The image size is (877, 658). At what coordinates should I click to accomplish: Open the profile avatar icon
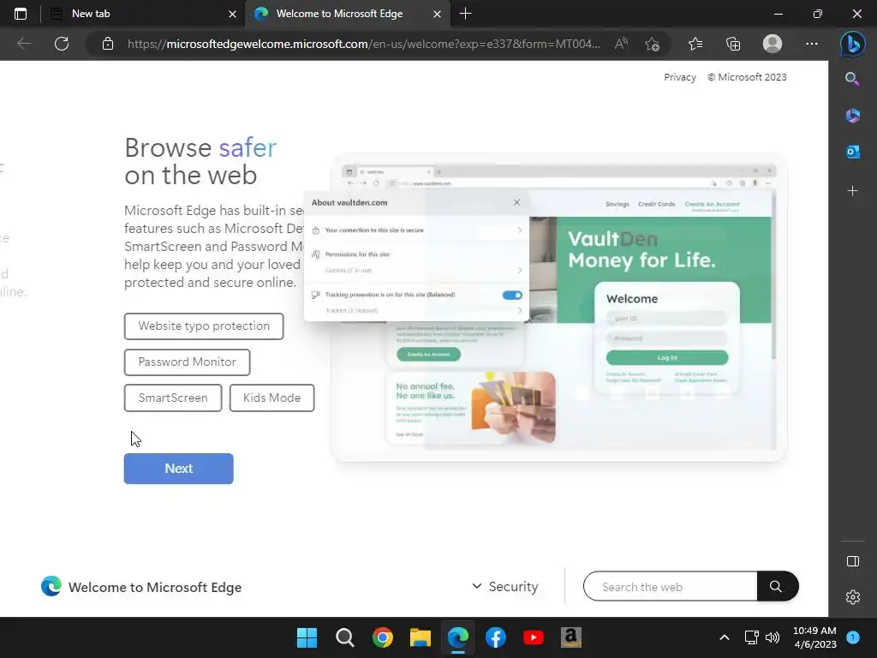coord(773,44)
